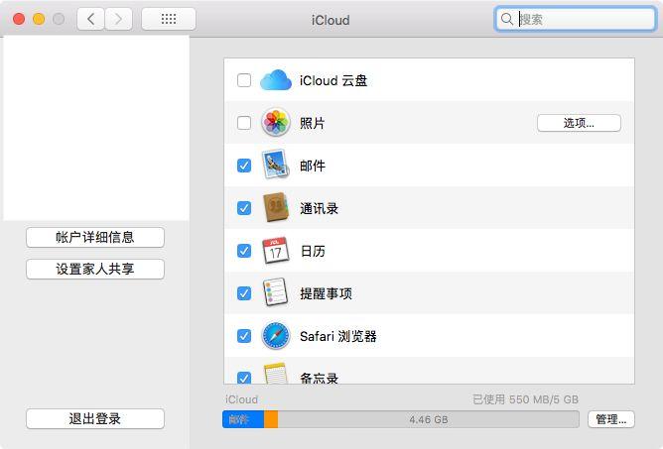Open 帐户详细信息 button
This screenshot has height=449, width=663.
coord(95,237)
